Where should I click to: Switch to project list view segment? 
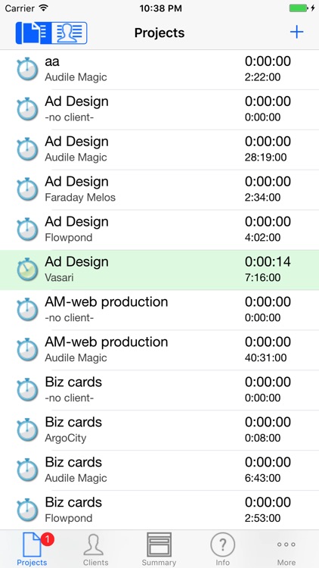tap(33, 33)
